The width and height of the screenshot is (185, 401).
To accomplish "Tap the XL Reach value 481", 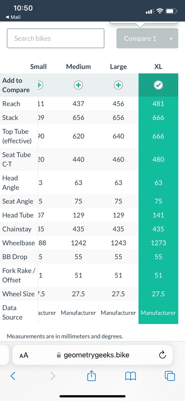I will tap(158, 104).
